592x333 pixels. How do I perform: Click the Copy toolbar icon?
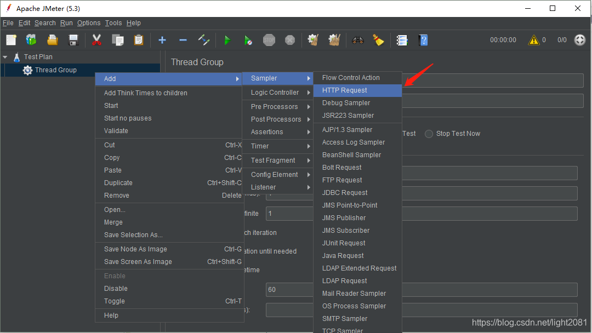click(118, 40)
